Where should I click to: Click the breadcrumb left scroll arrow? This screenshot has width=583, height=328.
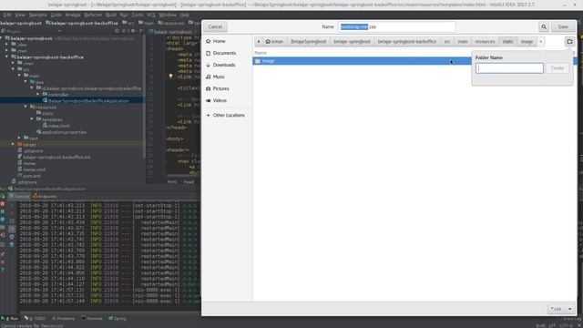point(259,42)
